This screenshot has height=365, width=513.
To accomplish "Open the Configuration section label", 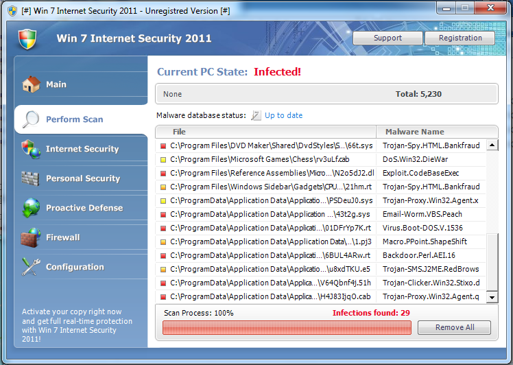I will click(x=75, y=267).
